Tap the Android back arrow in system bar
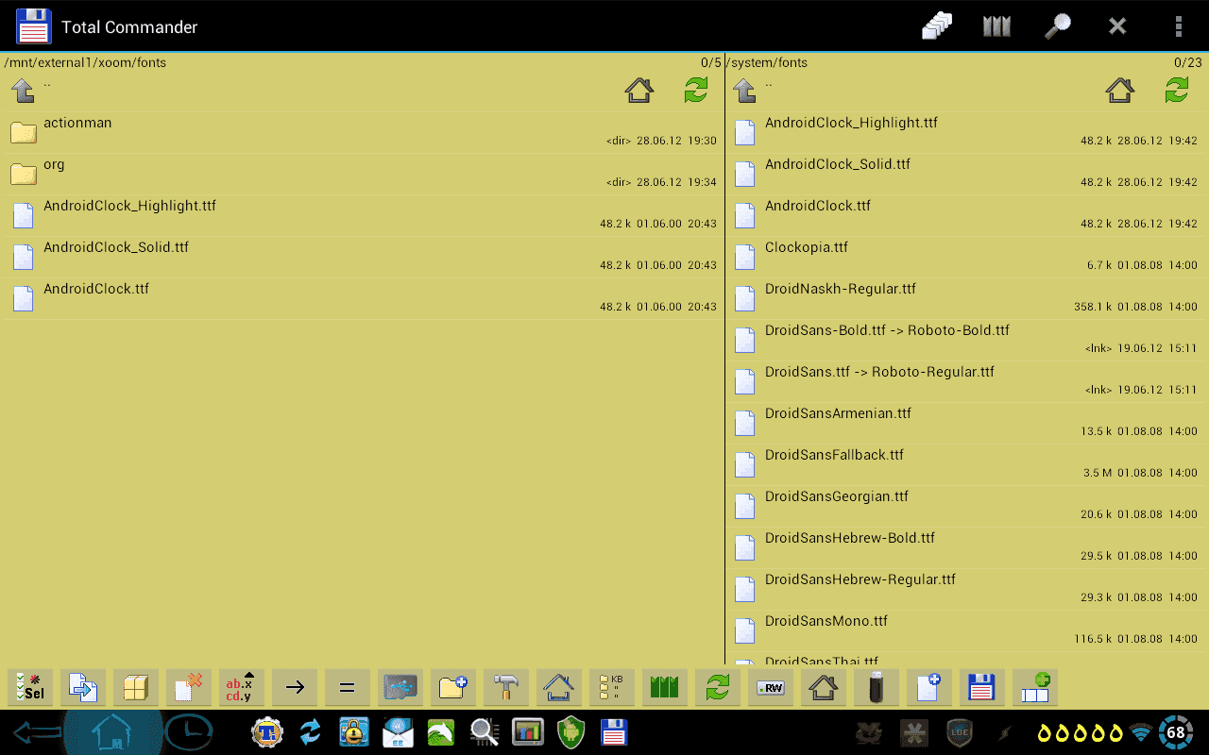The height and width of the screenshot is (755, 1209). pyautogui.click(x=38, y=732)
